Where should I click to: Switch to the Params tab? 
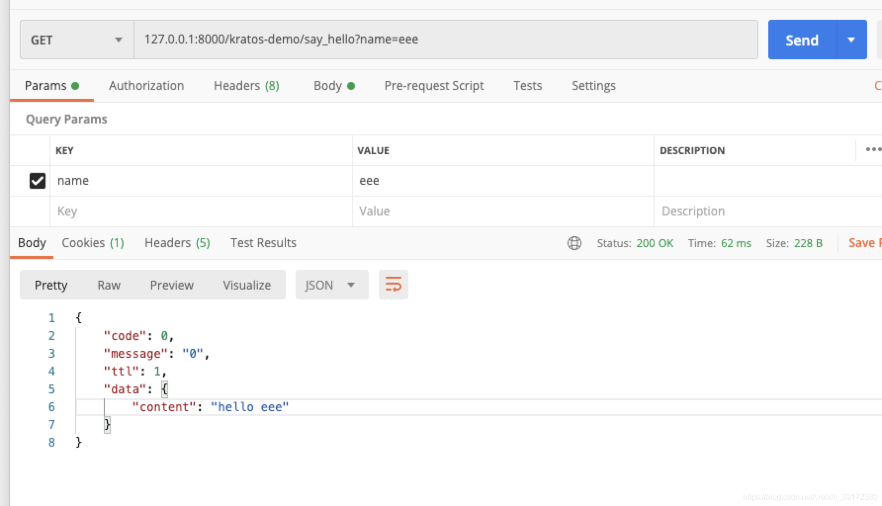click(x=51, y=86)
